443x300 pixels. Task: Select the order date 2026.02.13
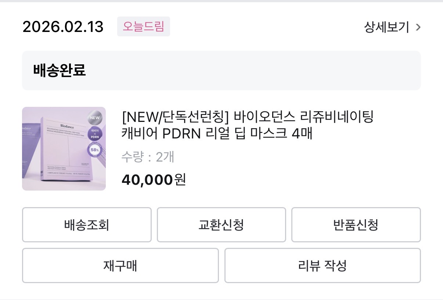(63, 27)
